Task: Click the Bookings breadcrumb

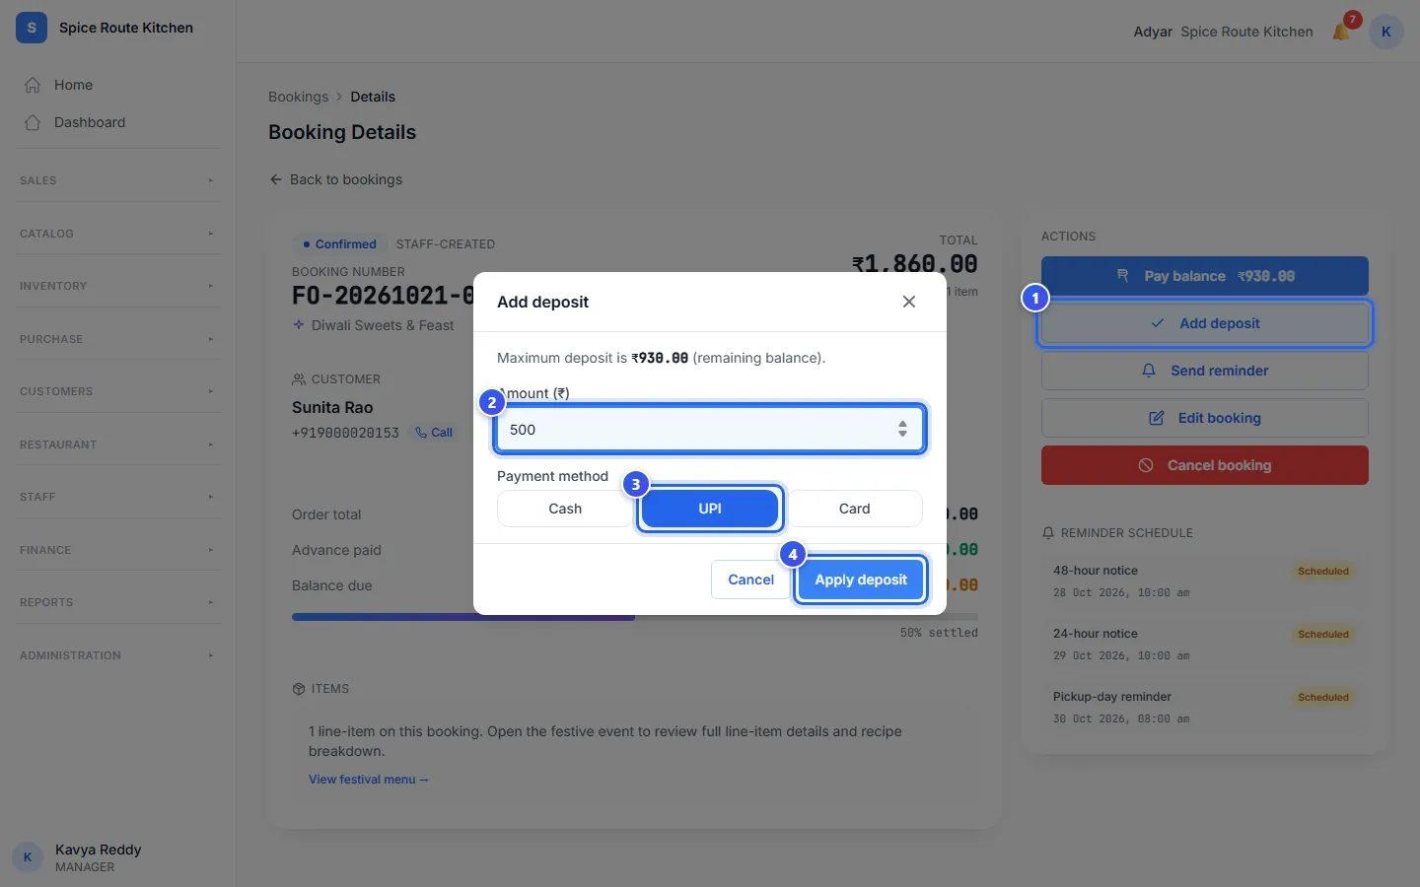Action: (x=298, y=97)
